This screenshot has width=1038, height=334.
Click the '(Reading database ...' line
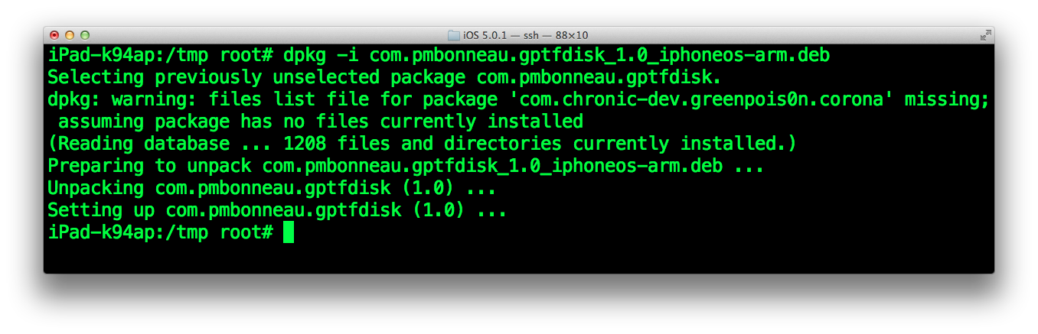click(x=422, y=144)
